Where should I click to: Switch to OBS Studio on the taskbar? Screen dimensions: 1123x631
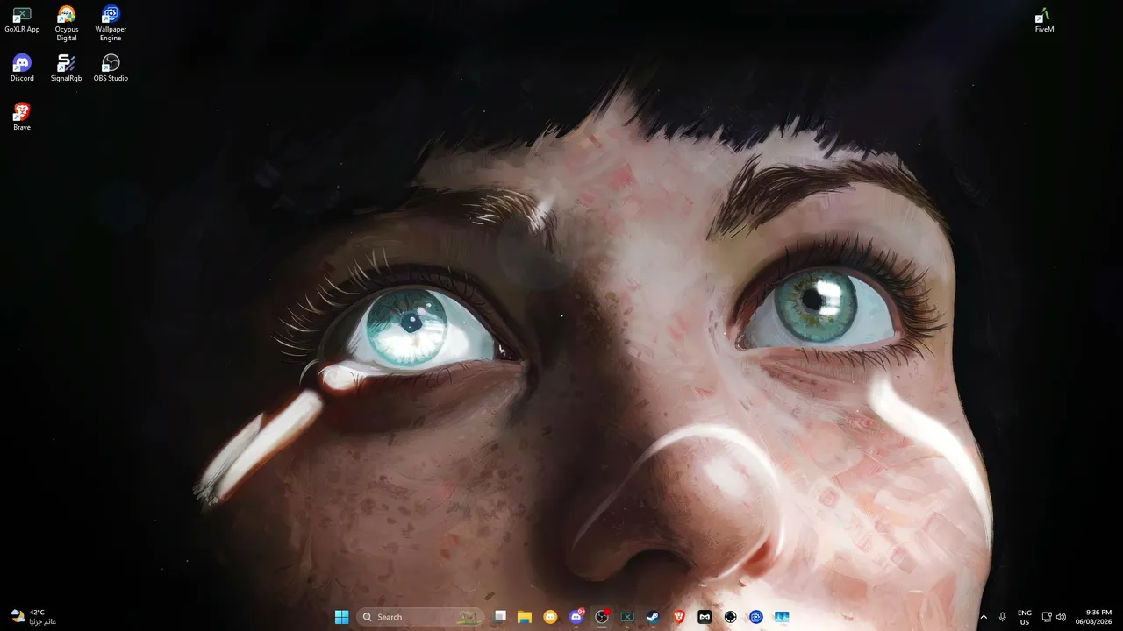coord(602,617)
